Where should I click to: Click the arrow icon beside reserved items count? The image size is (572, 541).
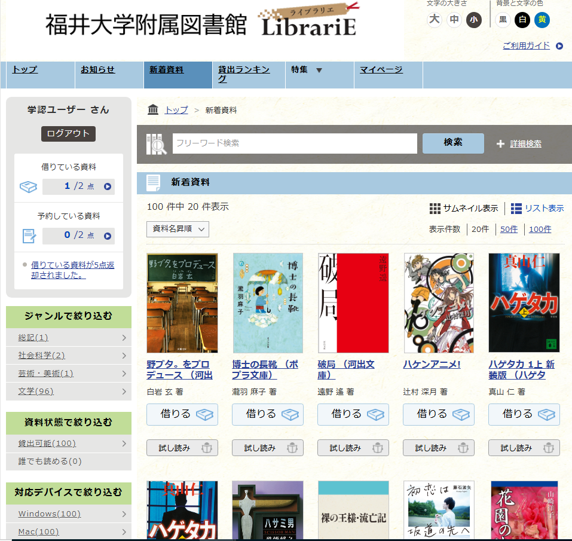[x=108, y=236]
